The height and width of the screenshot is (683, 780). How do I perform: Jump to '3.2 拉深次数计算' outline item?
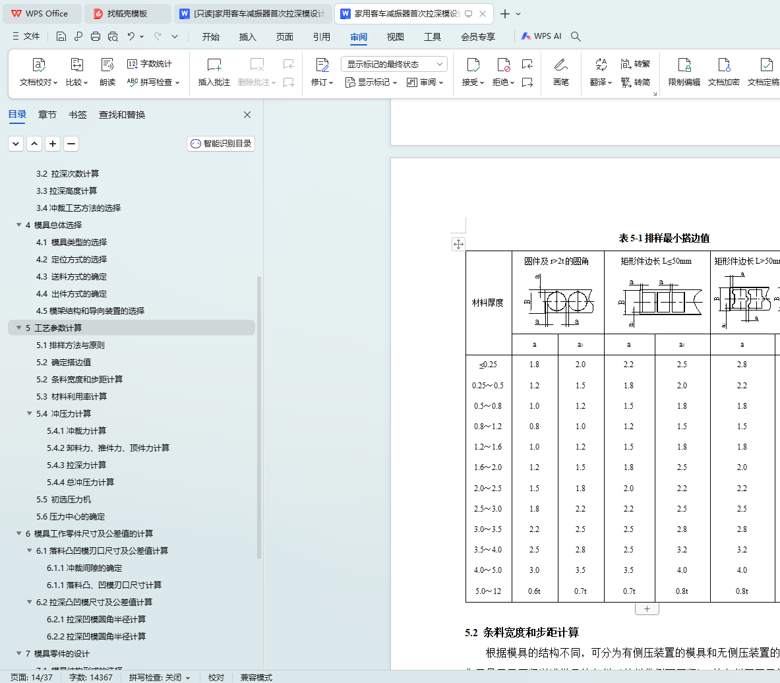[68, 173]
